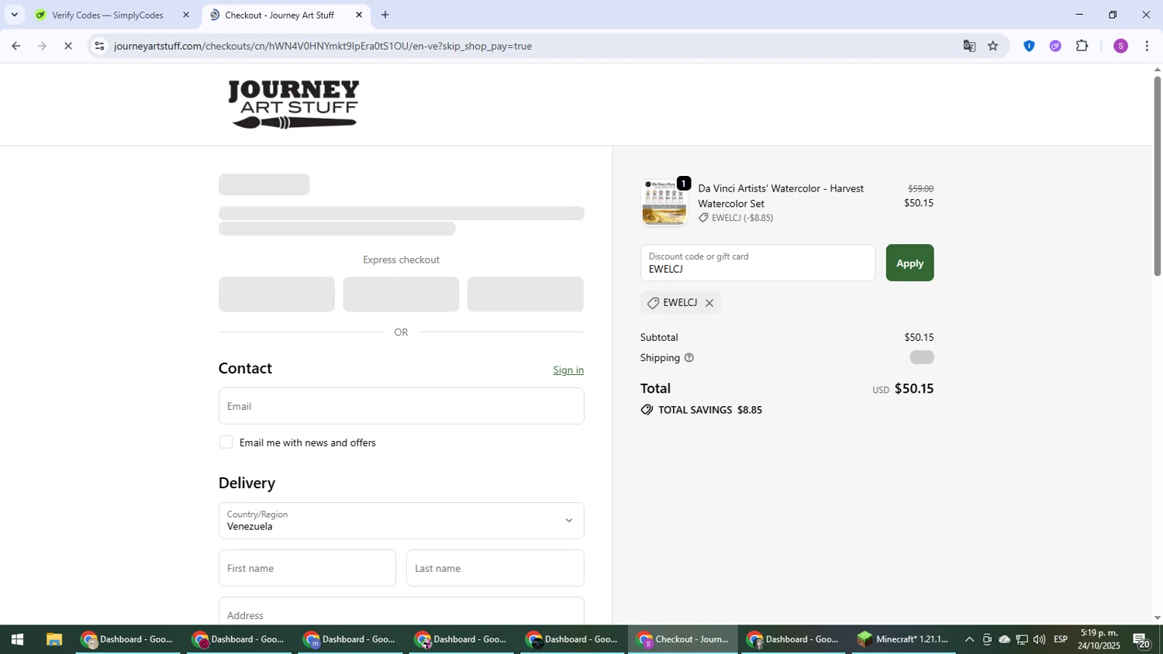Bookmark this page with star icon

(993, 46)
